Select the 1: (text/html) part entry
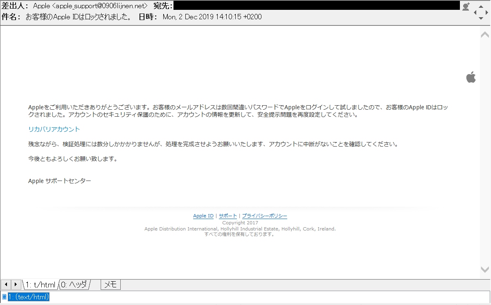The width and height of the screenshot is (491, 305). 28,297
